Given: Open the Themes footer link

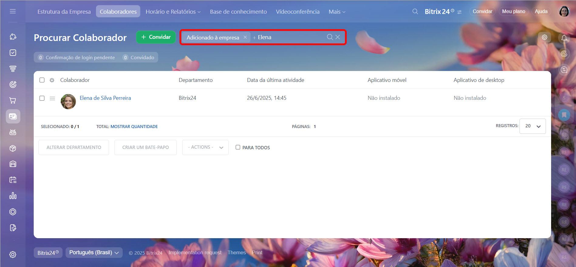Looking at the screenshot, I should [x=237, y=252].
